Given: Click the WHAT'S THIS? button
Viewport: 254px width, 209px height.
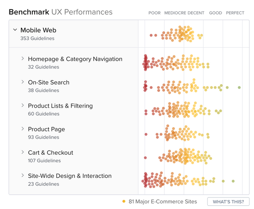Looking at the screenshot, I should (x=228, y=202).
